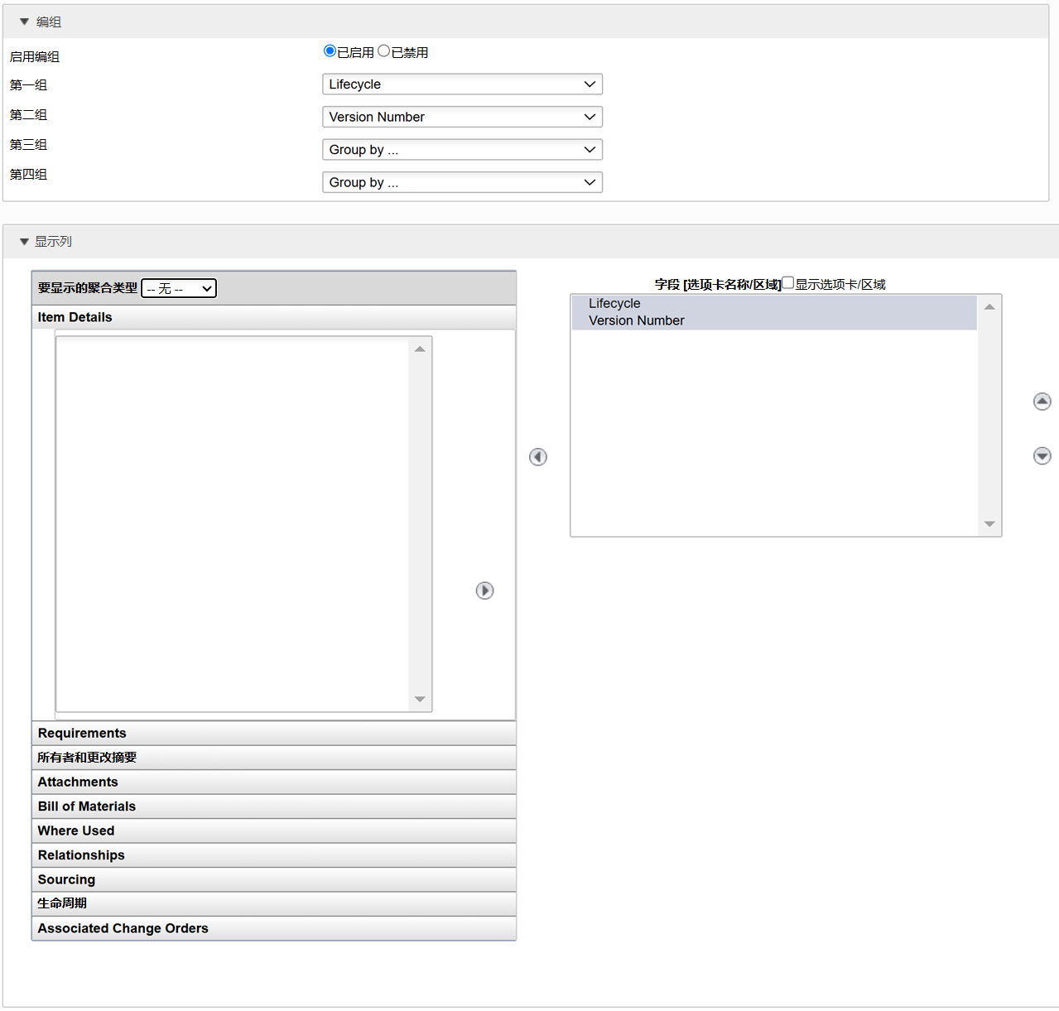Select the 已启用 radio button
Screen dimensions: 1059x1011
[x=330, y=51]
